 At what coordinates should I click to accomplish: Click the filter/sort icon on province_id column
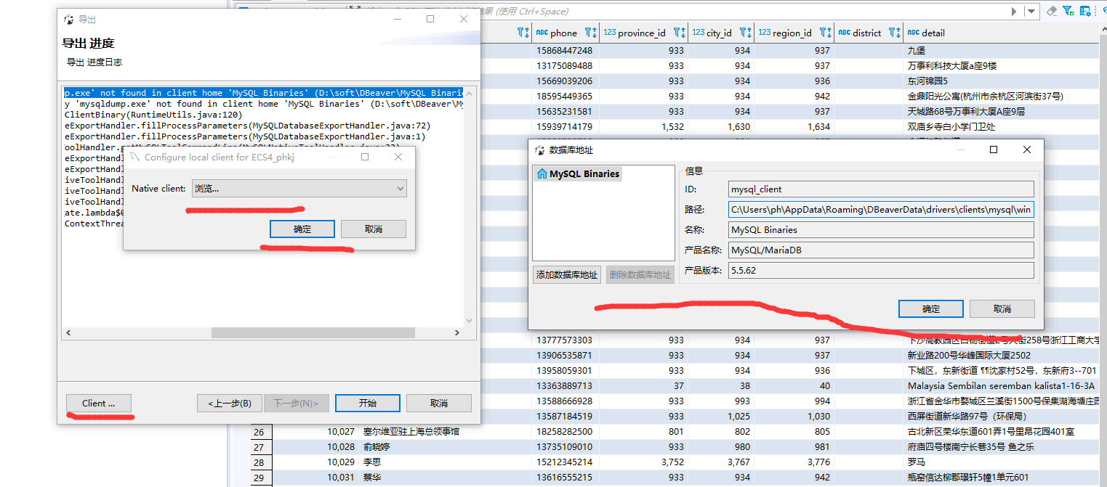pyautogui.click(x=679, y=33)
